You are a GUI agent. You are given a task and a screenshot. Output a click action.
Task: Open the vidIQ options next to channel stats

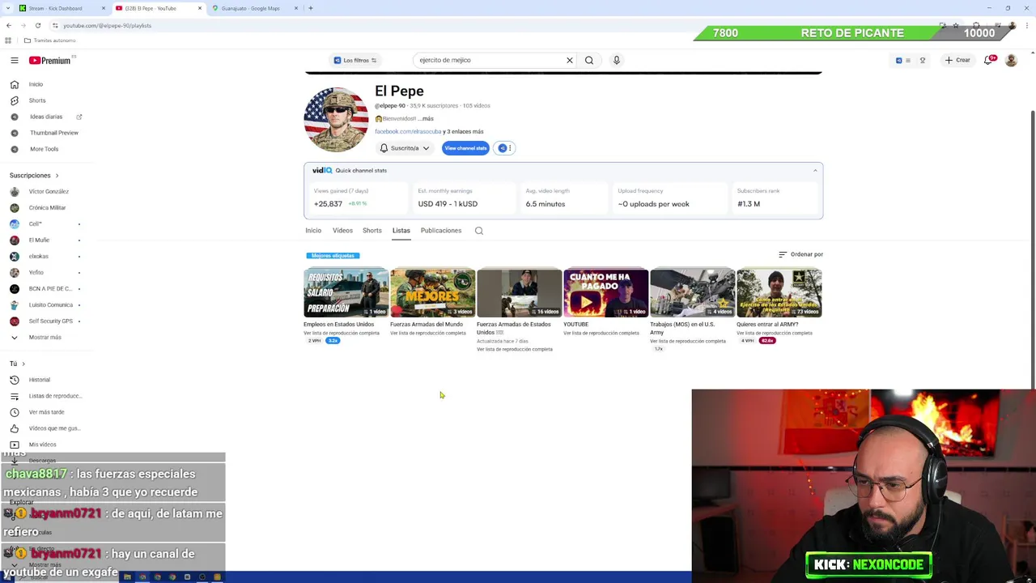pyautogui.click(x=504, y=148)
